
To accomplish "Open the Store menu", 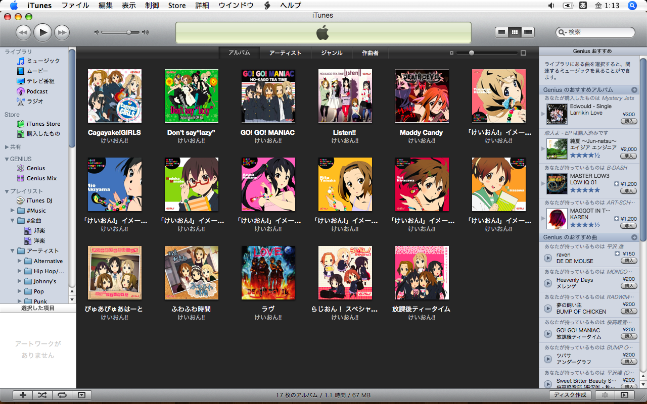I will tap(177, 6).
